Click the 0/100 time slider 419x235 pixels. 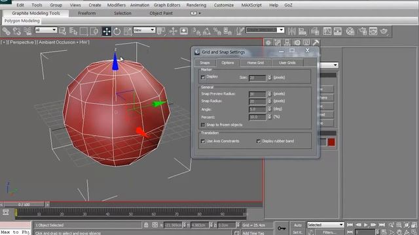pyautogui.click(x=24, y=204)
